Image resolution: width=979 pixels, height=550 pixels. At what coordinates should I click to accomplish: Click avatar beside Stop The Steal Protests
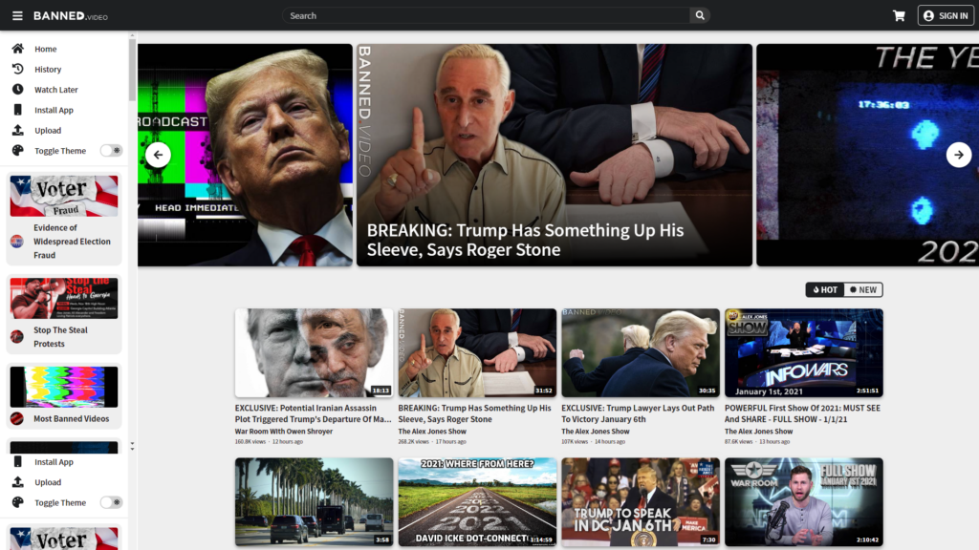click(17, 337)
